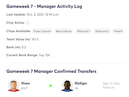
Task: Click the Bank 0.2 value
Action: (x=24, y=47)
